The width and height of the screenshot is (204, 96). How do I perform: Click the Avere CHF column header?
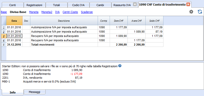(x=136, y=21)
